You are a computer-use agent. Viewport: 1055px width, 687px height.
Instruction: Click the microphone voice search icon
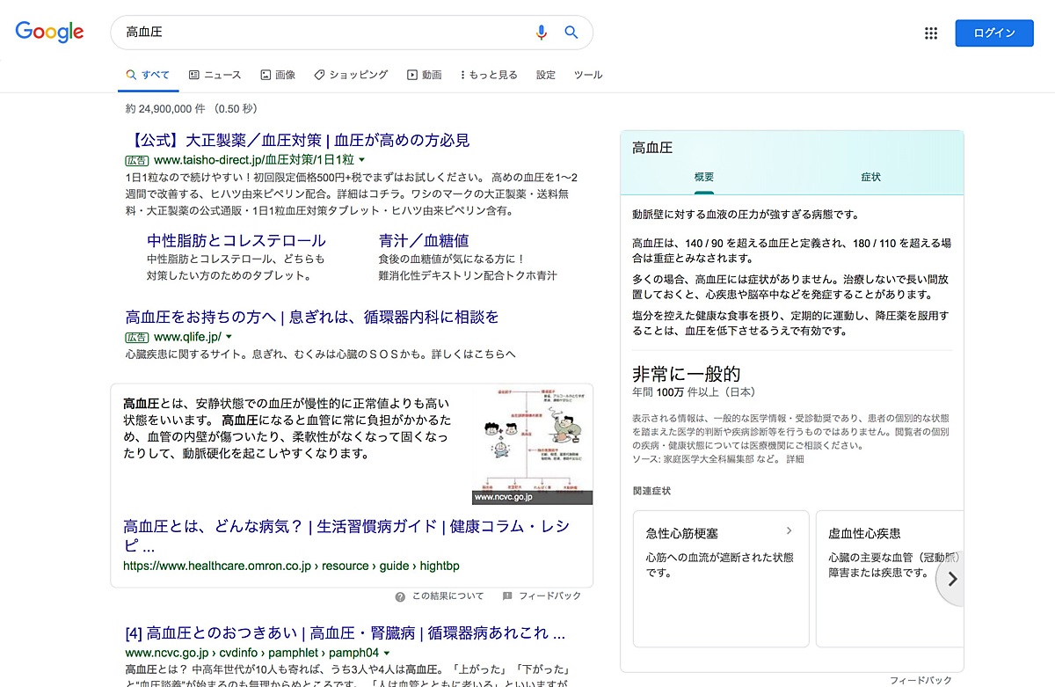point(542,33)
